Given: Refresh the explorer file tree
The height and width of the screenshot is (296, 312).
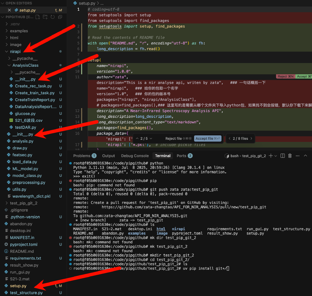Looking at the screenshot, I should pos(52,17).
